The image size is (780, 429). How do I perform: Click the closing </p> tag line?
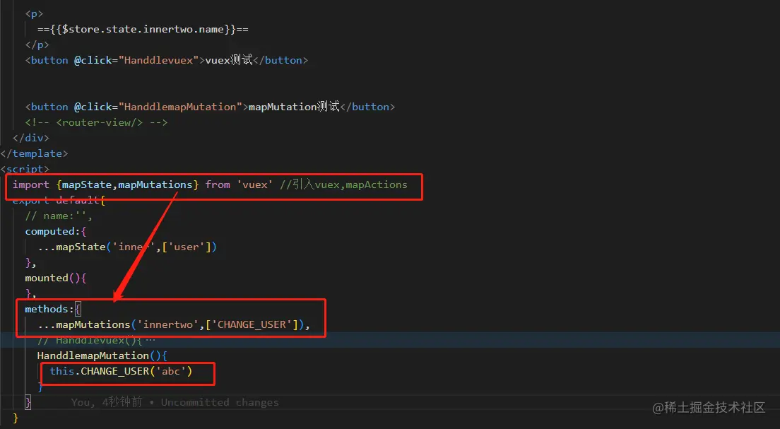pyautogui.click(x=37, y=45)
